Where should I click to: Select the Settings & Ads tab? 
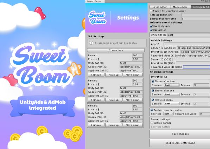coord(201,7)
